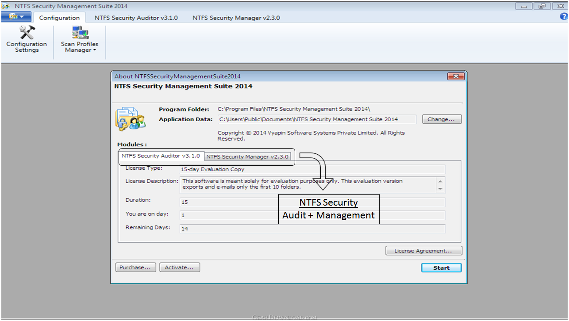Click the Program Folder path text
569x321 pixels.
[294, 109]
